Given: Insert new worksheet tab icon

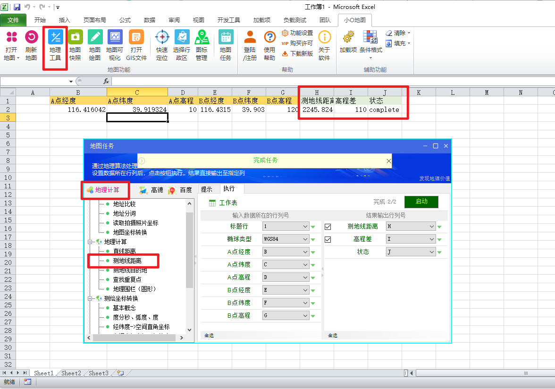Looking at the screenshot, I should (121, 373).
